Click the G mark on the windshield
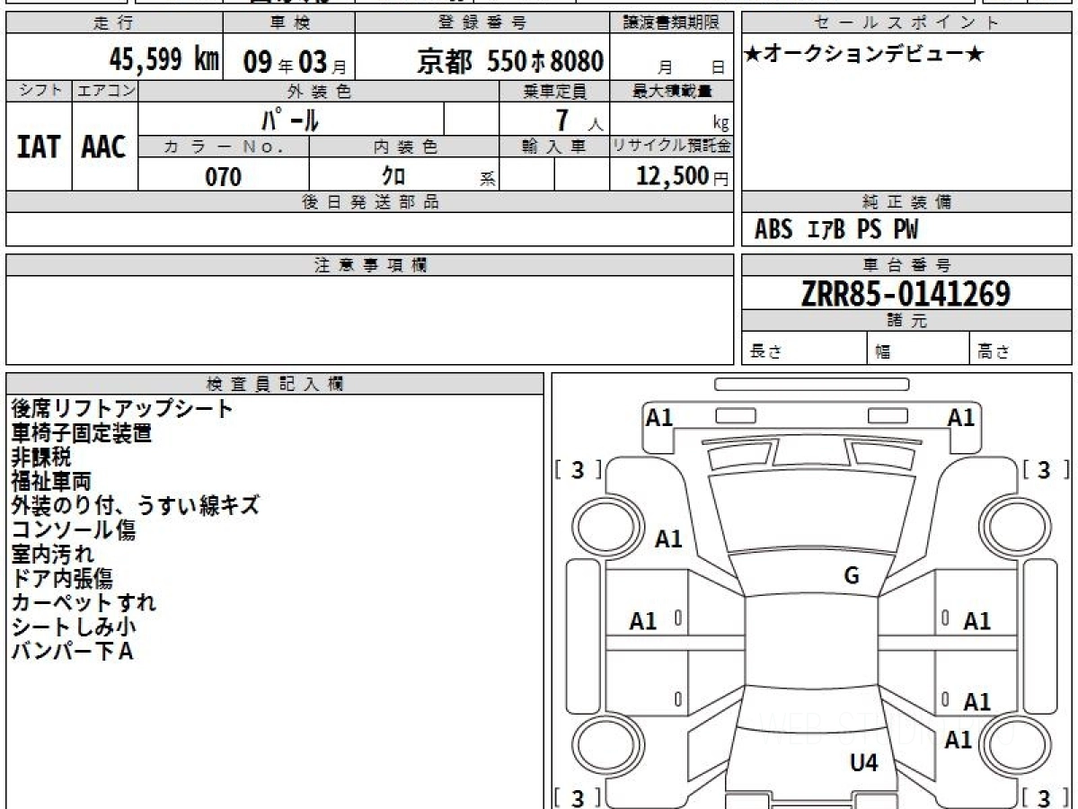This screenshot has width=1078, height=809. [x=852, y=576]
